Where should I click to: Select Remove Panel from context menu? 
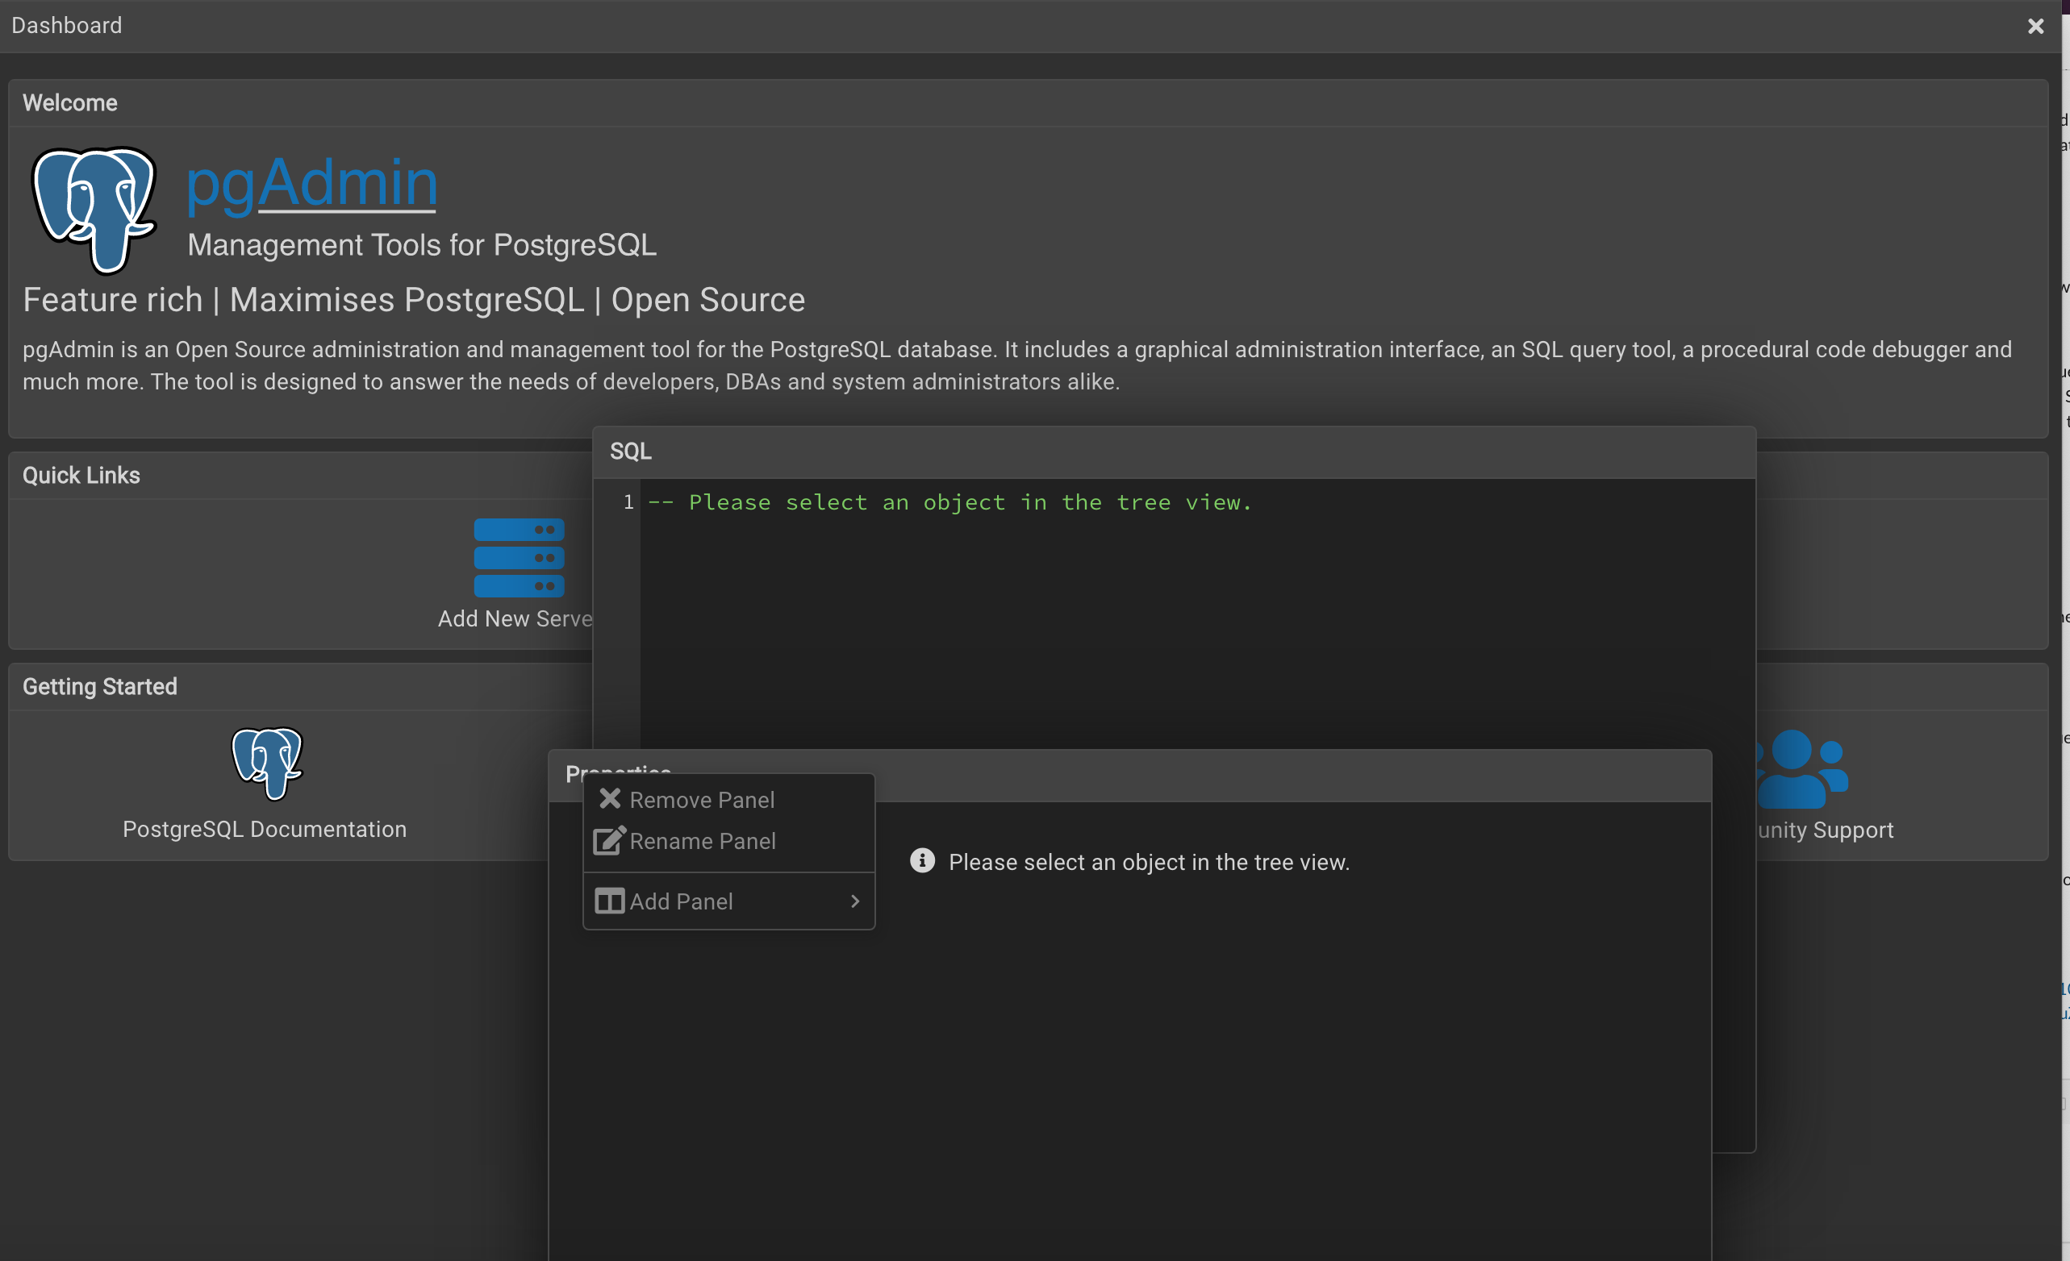point(703,799)
